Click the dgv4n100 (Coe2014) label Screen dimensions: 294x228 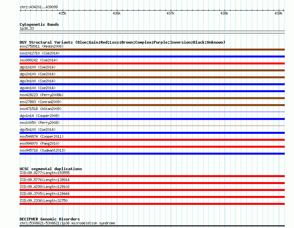click(38, 88)
